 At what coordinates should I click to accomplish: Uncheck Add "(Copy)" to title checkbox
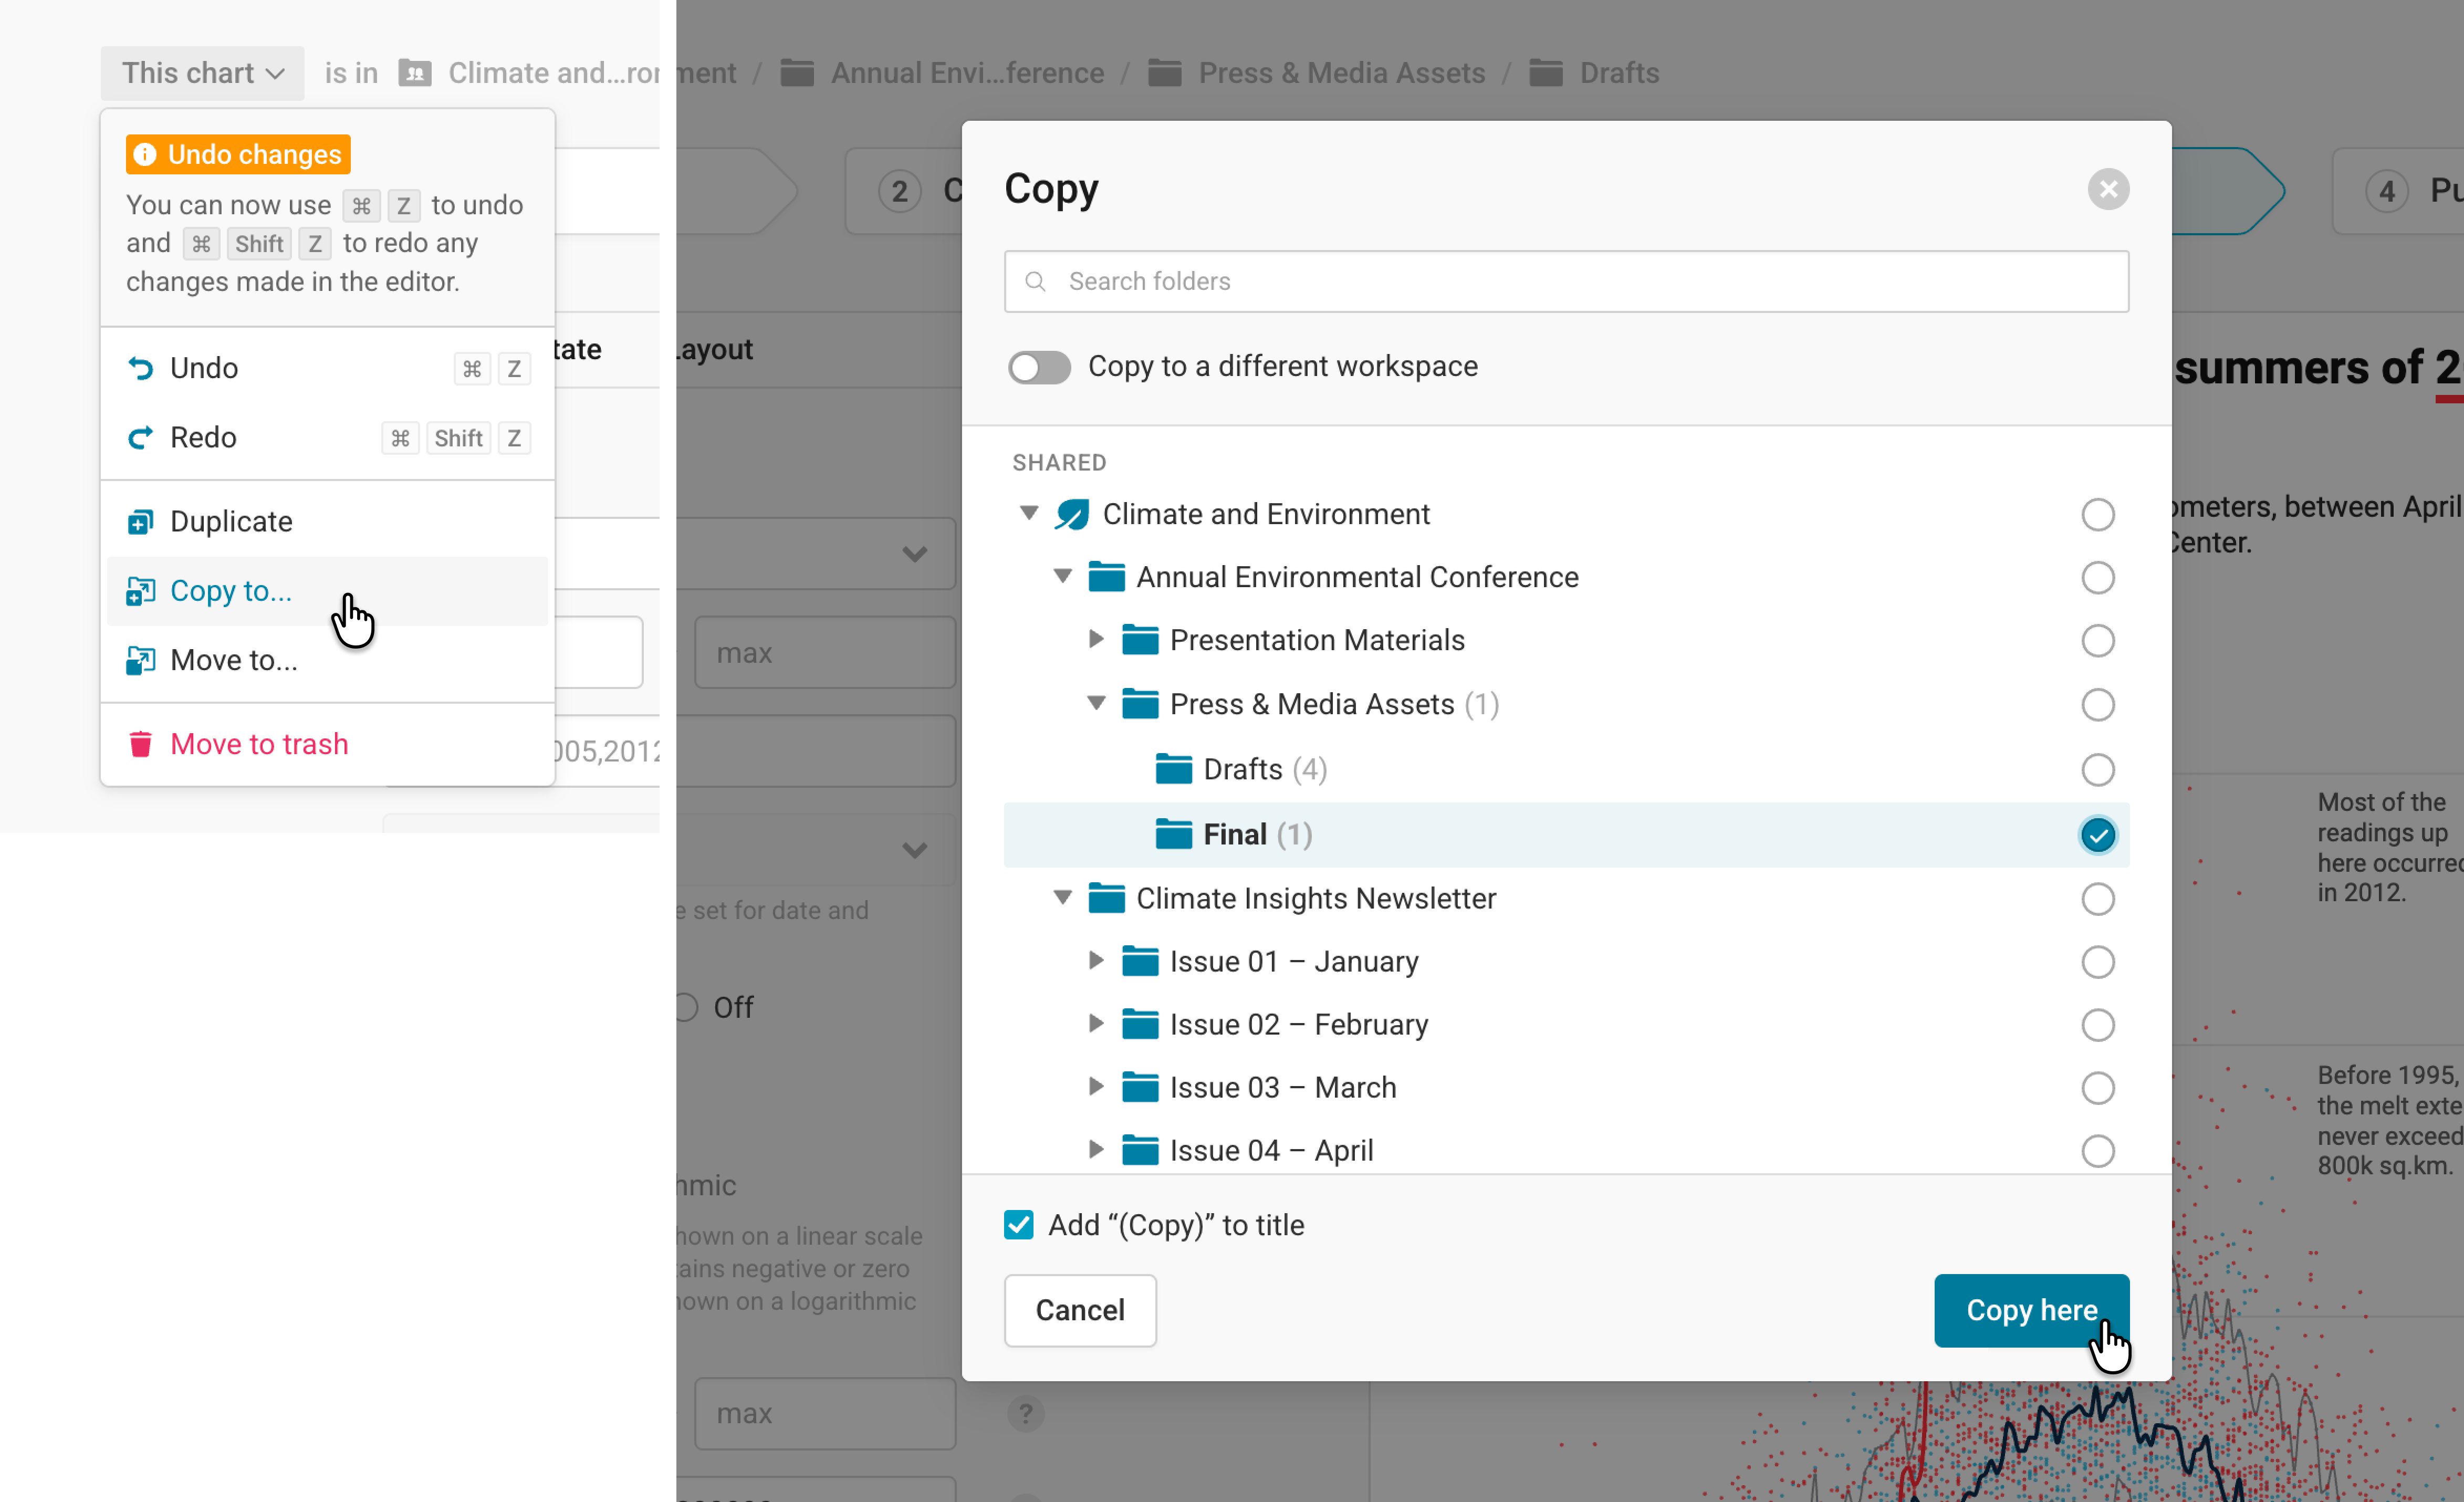tap(1019, 1225)
